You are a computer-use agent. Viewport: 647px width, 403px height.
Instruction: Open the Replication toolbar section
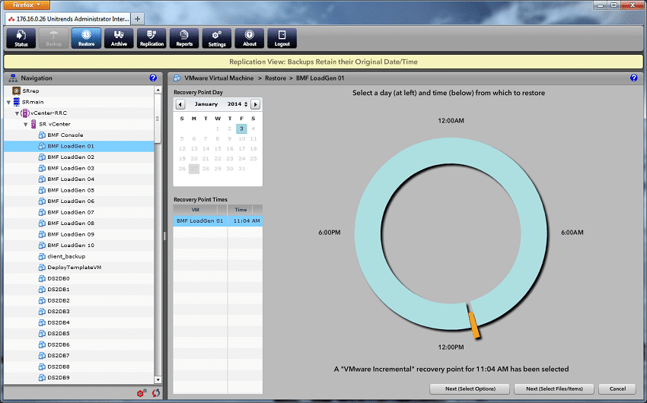[151, 38]
